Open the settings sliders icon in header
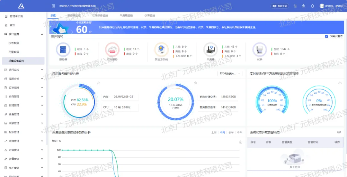 [295, 6]
